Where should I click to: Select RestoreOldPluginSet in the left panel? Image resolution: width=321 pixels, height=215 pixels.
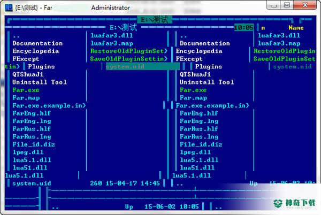pos(129,51)
